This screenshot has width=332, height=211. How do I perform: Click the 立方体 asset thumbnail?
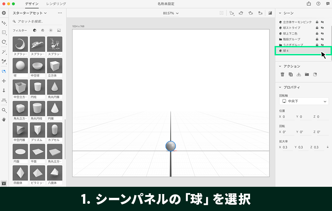coord(55,66)
